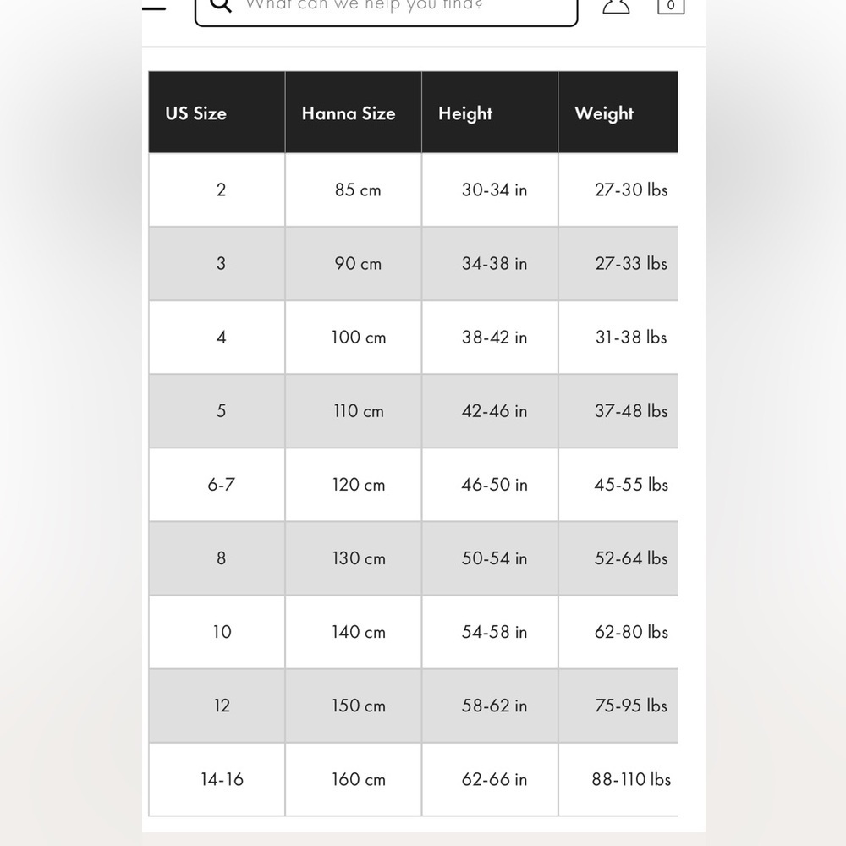Screen dimensions: 846x846
Task: Click the search magnifier icon
Action: coord(221,5)
